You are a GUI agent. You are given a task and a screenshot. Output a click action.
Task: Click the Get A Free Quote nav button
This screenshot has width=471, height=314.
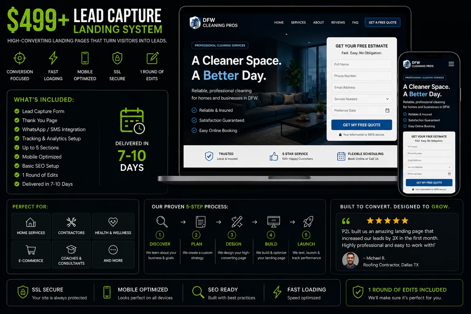pyautogui.click(x=382, y=22)
